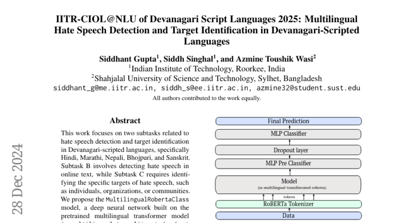The height and width of the screenshot is (223, 413).
Task: Click the Model box in the diagram
Action: (288, 184)
